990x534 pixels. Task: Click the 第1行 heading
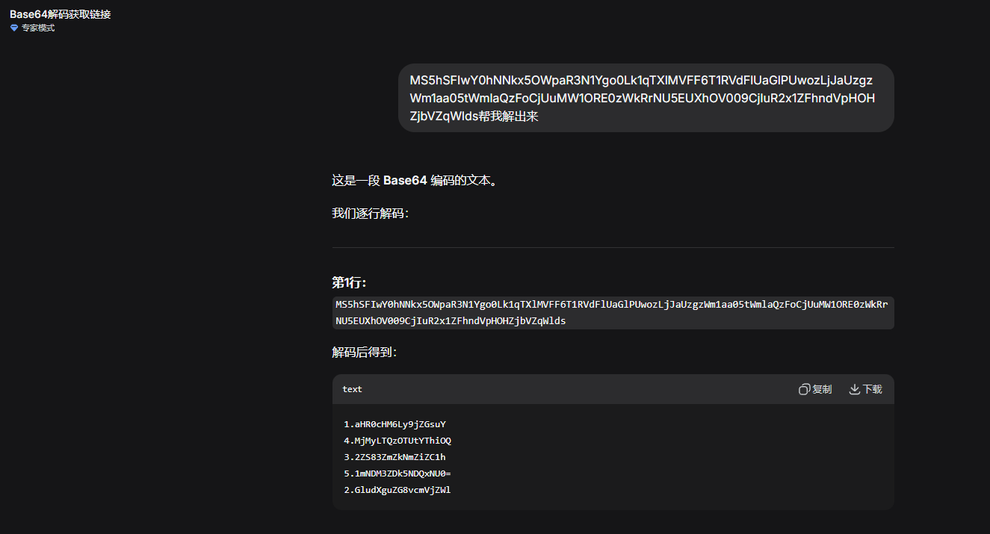[x=349, y=282]
